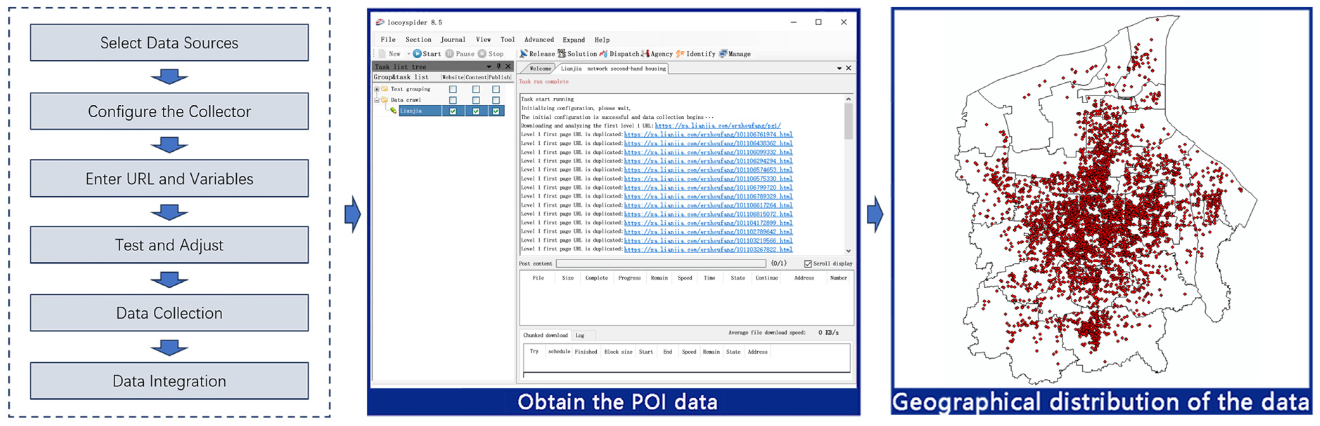Disable the Scroll display checkbox
Image resolution: width=1320 pixels, height=426 pixels.
click(x=808, y=264)
